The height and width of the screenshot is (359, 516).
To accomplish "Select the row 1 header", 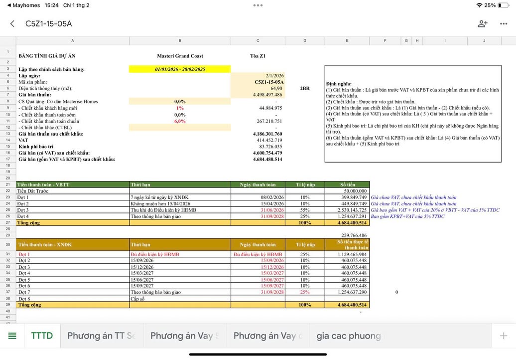I will tap(8, 52).
